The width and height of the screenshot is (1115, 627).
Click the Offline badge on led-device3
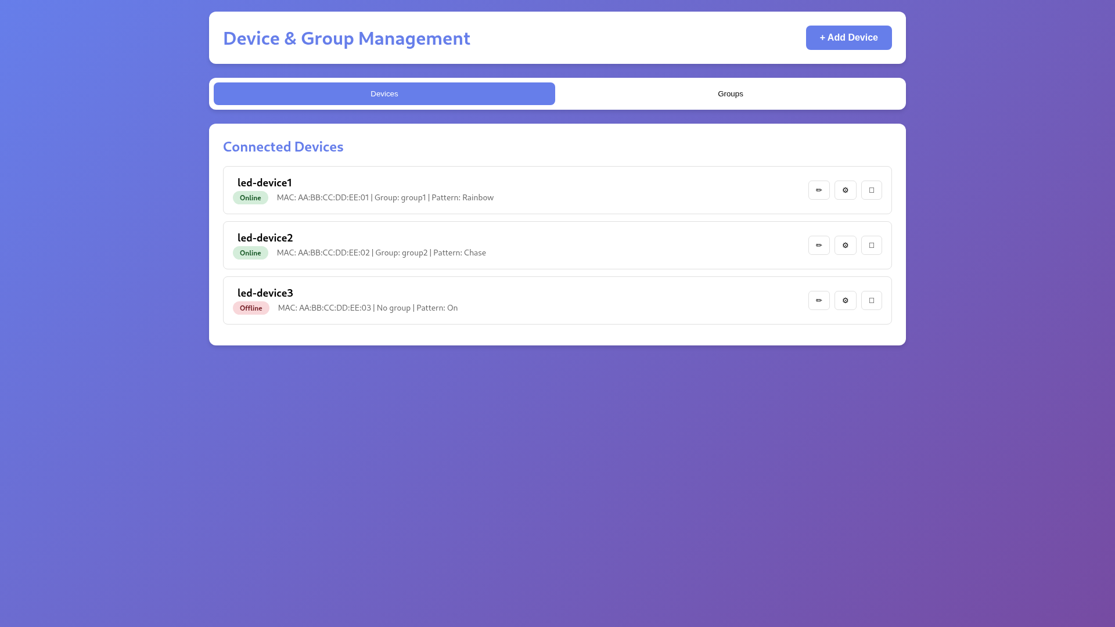point(251,308)
